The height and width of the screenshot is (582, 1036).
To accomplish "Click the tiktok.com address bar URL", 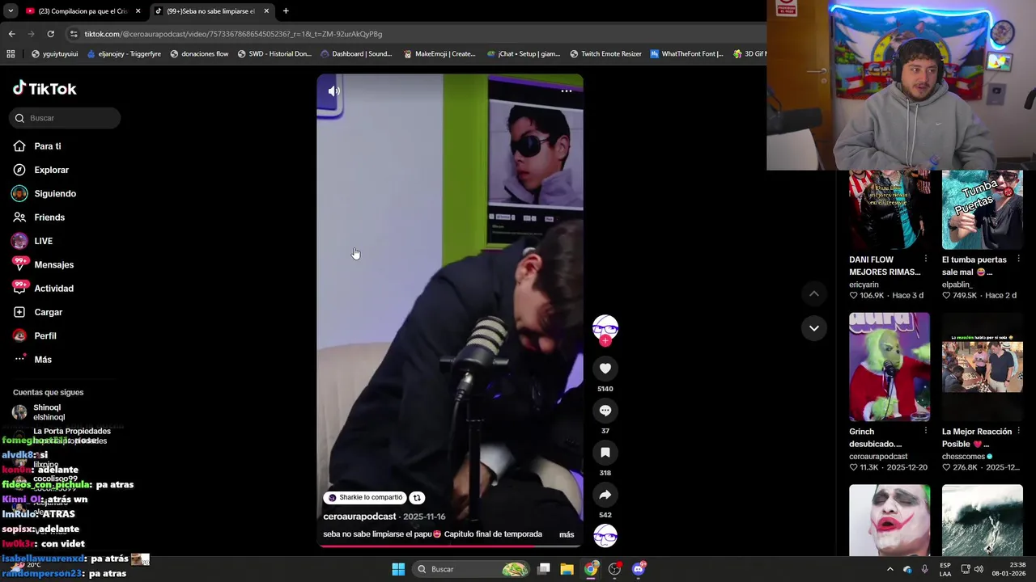I will click(233, 34).
